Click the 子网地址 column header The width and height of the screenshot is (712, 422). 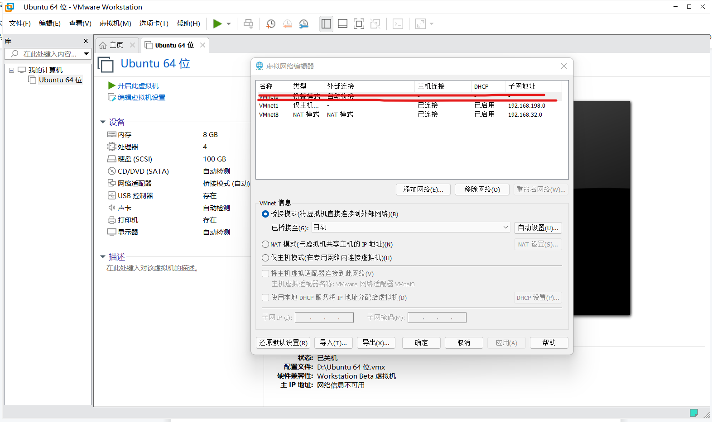pyautogui.click(x=534, y=86)
